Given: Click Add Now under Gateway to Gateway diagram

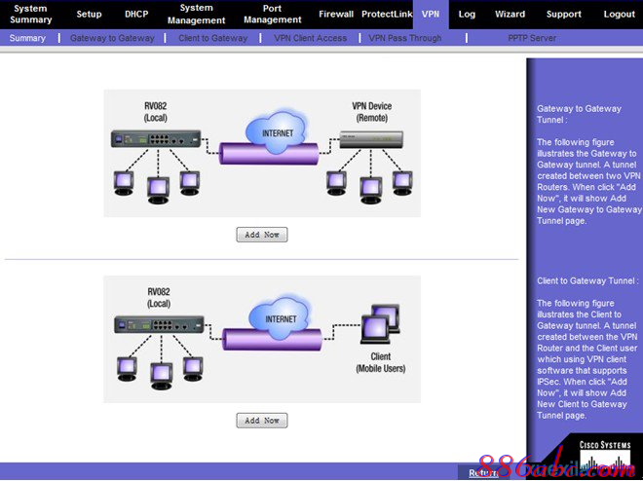Looking at the screenshot, I should coord(262,235).
